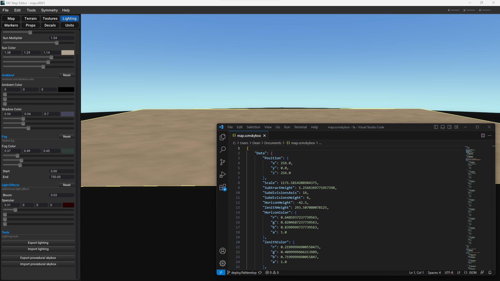Screen dimensions: 500x281
Task: Open the Fog Color swatch
Action: point(68,151)
